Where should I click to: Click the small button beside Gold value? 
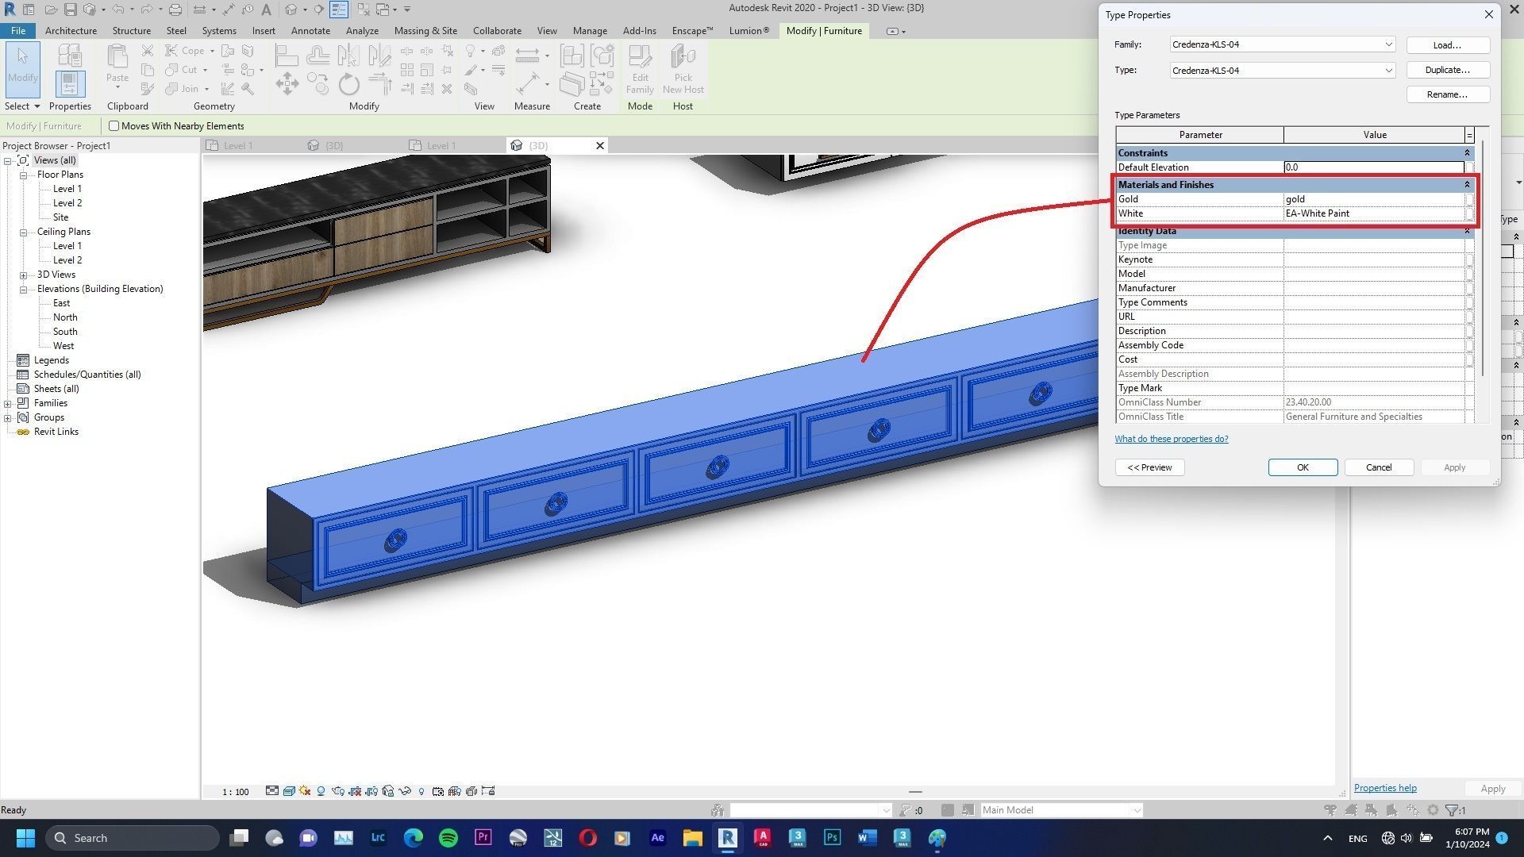[1469, 199]
